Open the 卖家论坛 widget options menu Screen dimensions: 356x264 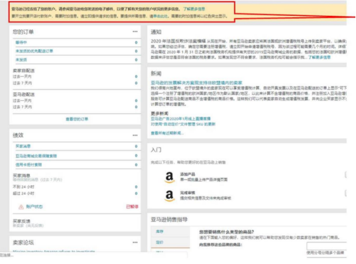(x=135, y=242)
